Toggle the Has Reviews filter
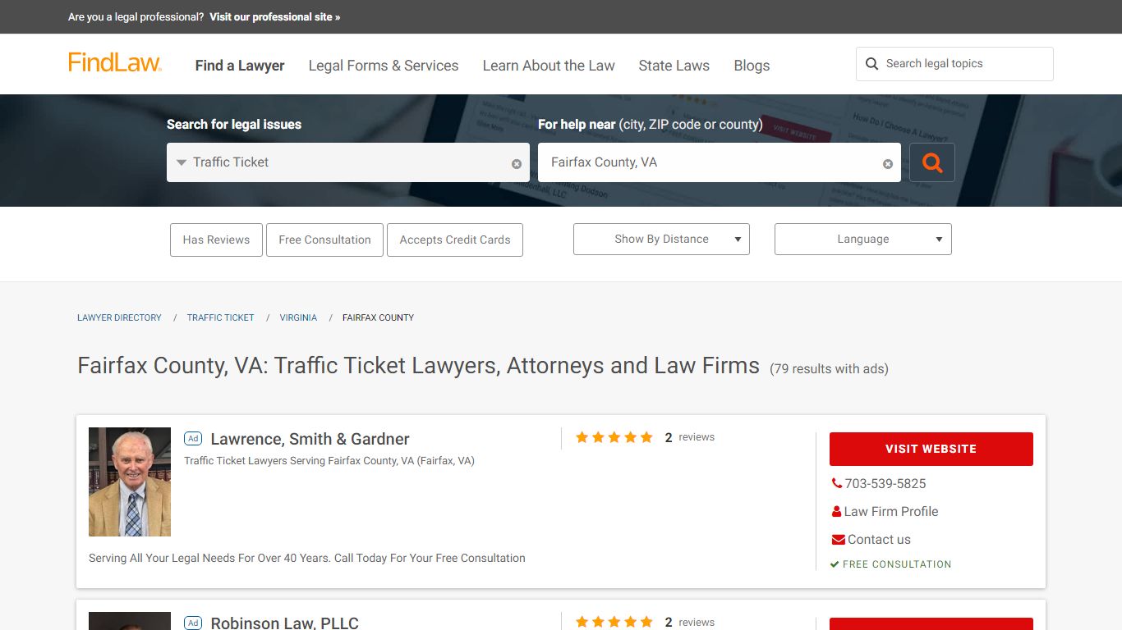 [x=216, y=240]
